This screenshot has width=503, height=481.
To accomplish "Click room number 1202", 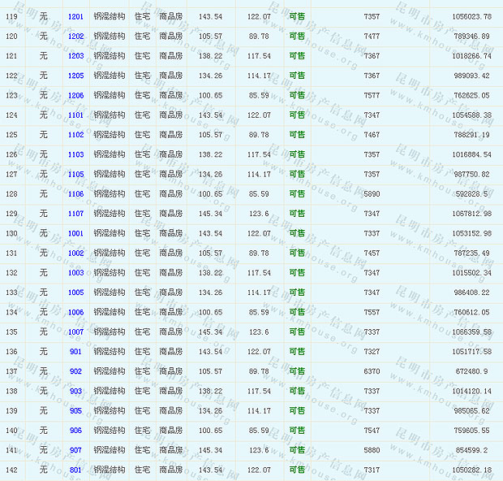I will pyautogui.click(x=75, y=37).
